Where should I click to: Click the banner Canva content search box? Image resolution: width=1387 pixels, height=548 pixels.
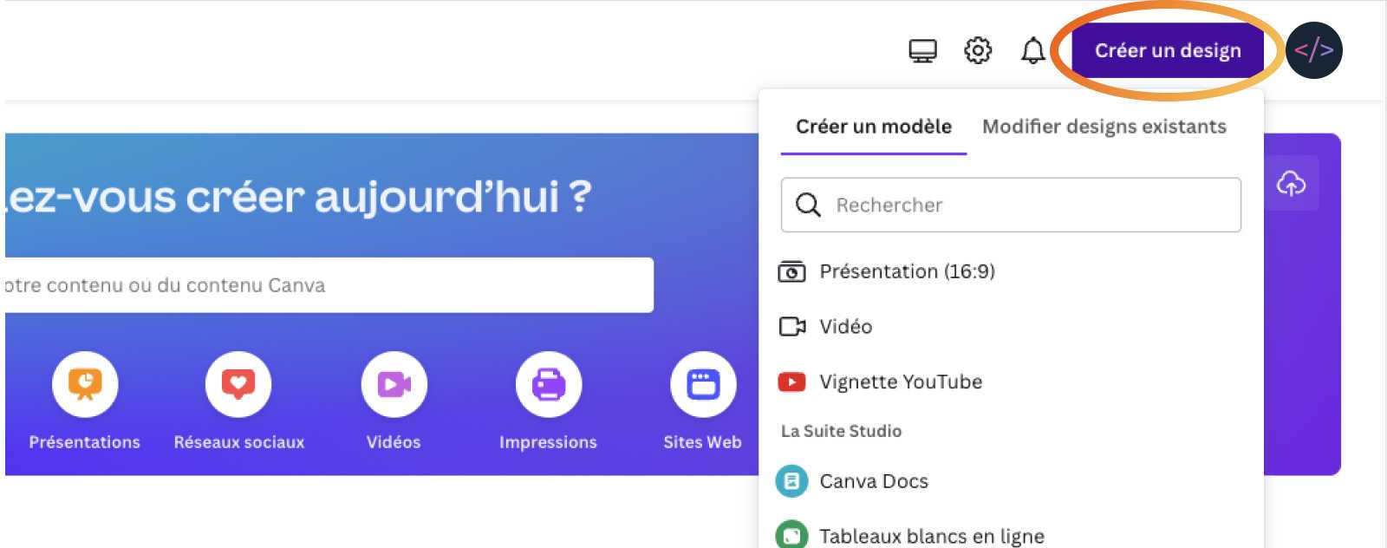(x=329, y=285)
